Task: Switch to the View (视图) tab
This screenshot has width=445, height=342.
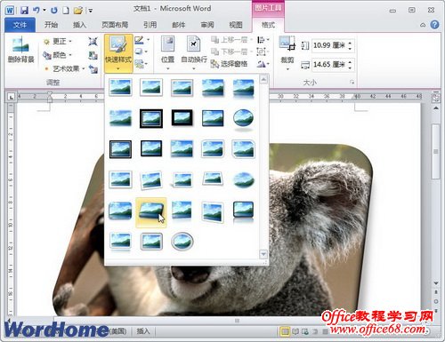Action: point(236,25)
